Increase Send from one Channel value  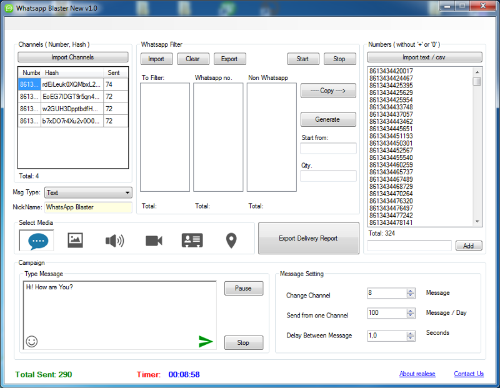411,311
